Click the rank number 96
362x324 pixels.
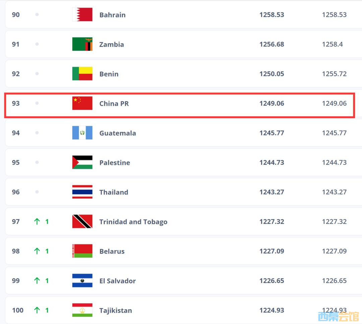pyautogui.click(x=16, y=192)
